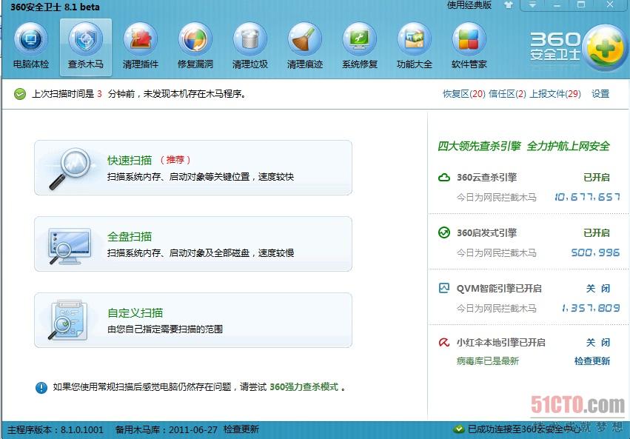The width and height of the screenshot is (630, 439).
Task: Switch to 使用经典版 classic version
Action: pyautogui.click(x=469, y=5)
